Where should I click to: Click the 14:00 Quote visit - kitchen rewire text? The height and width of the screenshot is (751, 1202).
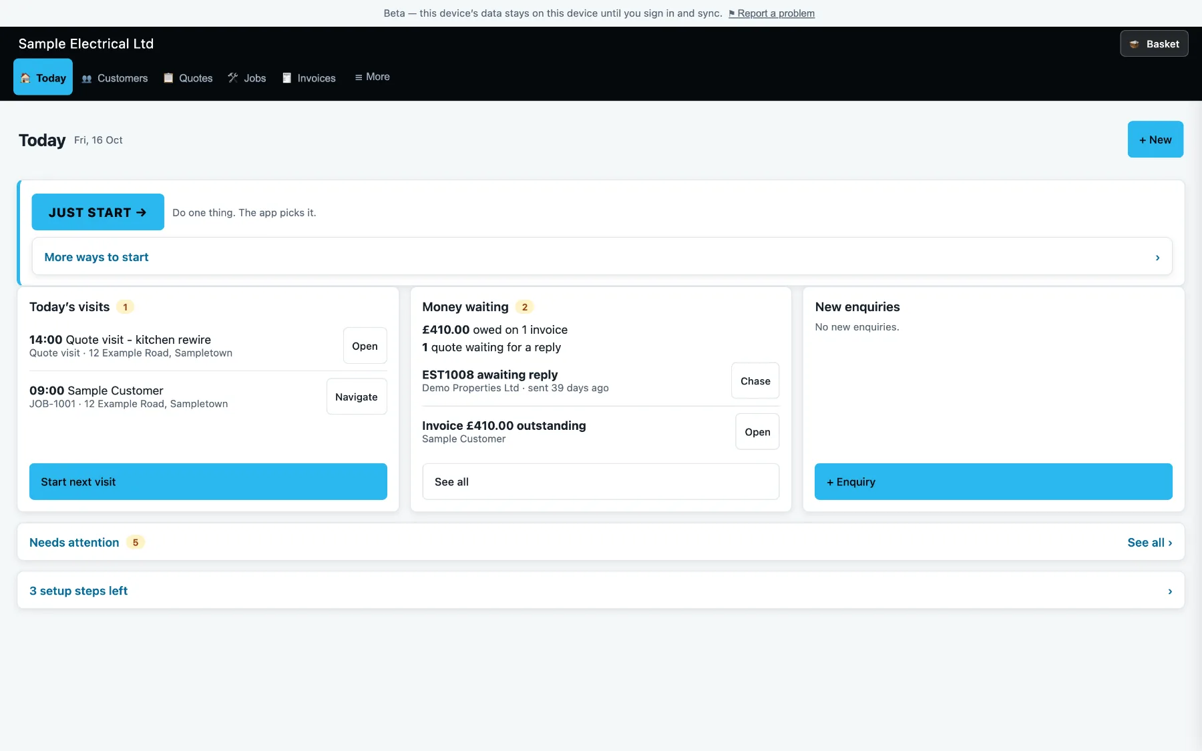pos(120,339)
